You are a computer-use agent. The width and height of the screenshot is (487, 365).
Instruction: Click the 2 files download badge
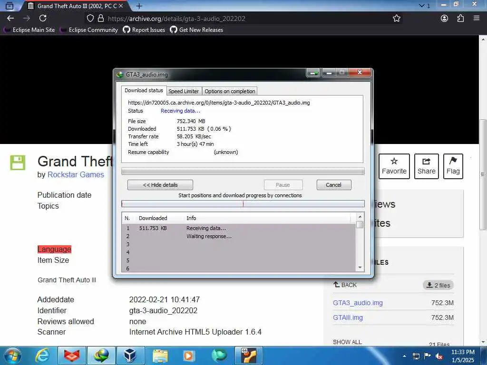[x=438, y=285]
